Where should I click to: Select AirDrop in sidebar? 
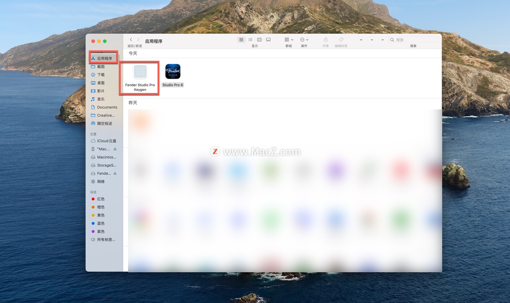click(104, 123)
